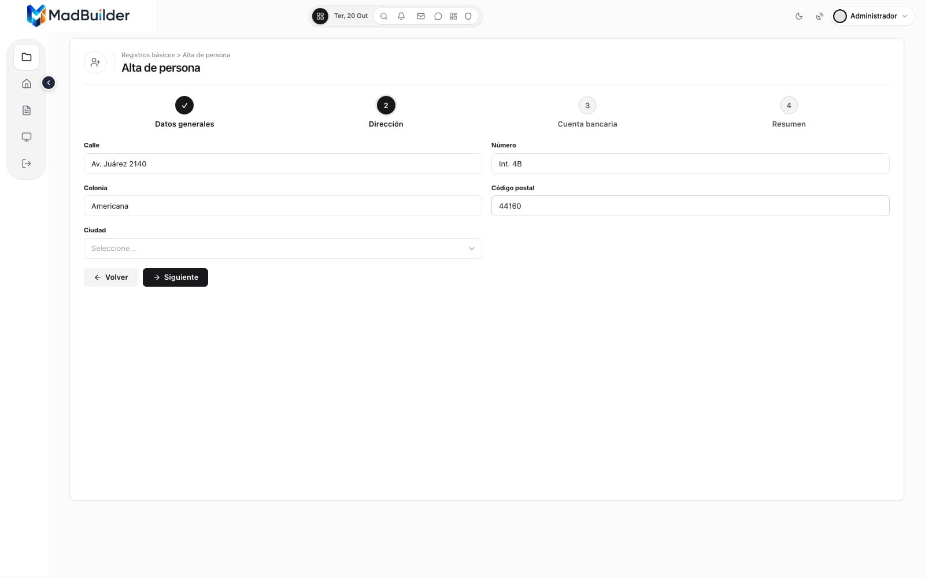The width and height of the screenshot is (925, 578).
Task: Click the MadBuilder logo
Action: pos(78,16)
